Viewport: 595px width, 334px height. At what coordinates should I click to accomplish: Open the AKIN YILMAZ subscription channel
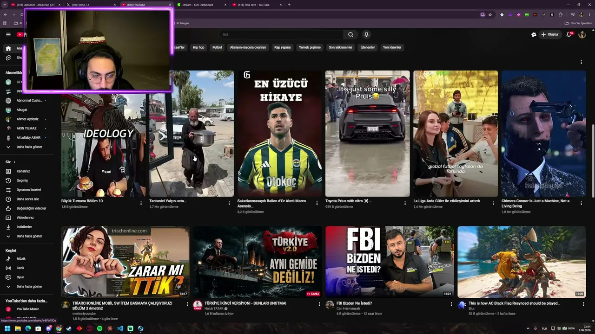tap(26, 128)
